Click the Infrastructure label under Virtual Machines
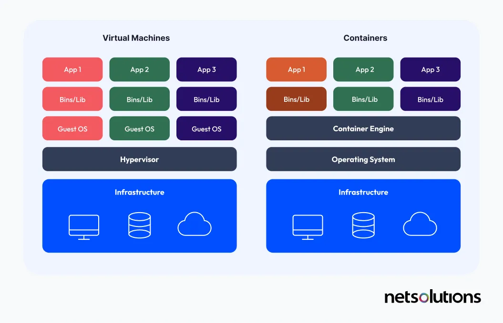Screen dimensions: 503x323 tap(140, 192)
